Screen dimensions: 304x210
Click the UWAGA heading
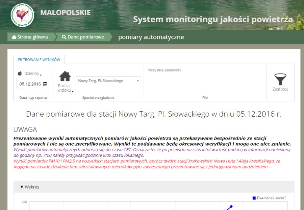coord(25,129)
